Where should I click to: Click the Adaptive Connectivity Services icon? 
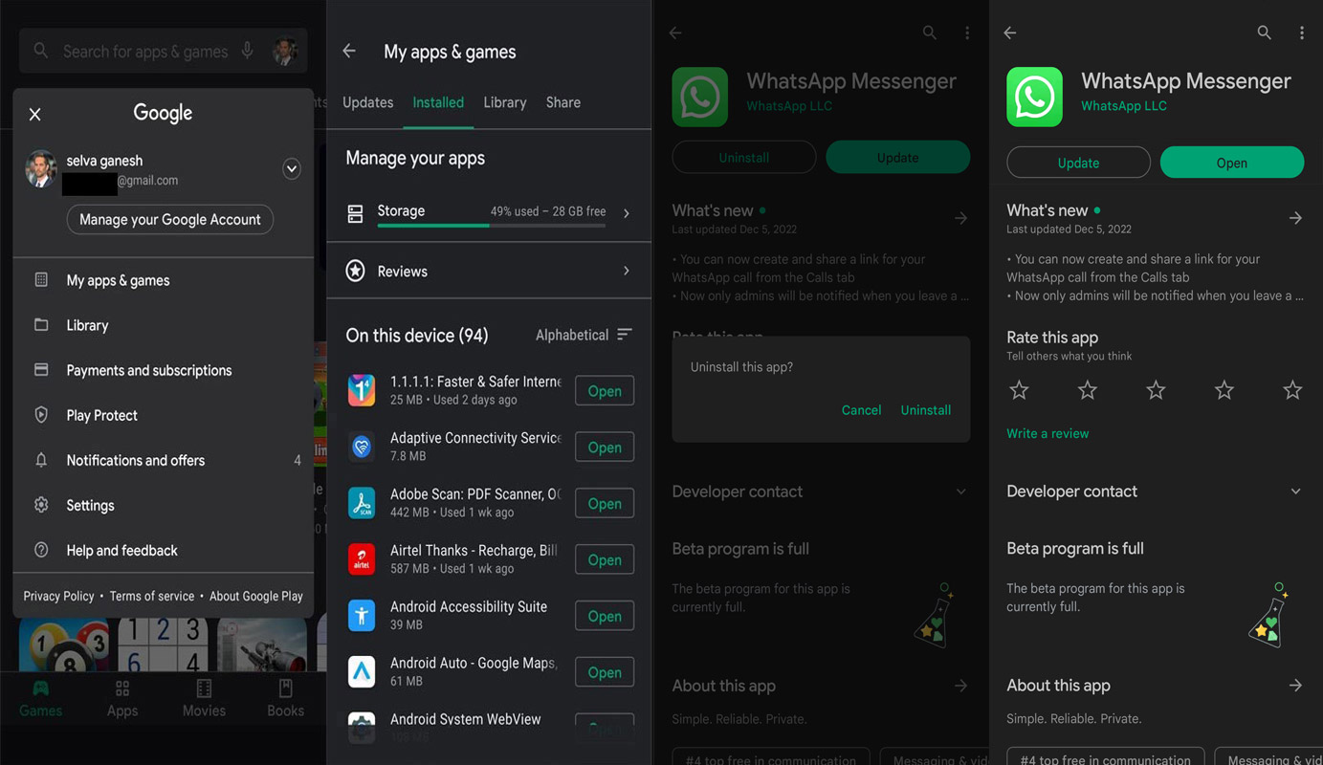[362, 447]
